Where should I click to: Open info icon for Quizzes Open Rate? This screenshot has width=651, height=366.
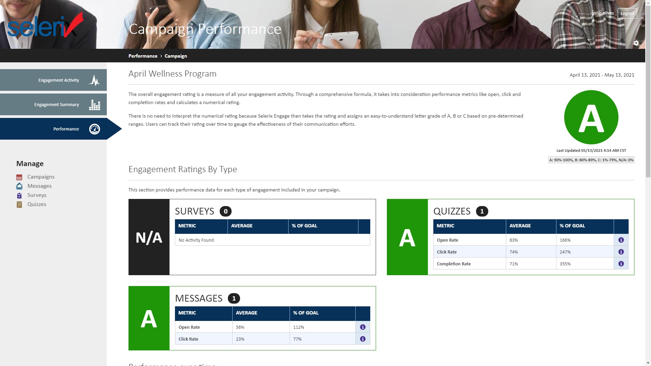621,240
